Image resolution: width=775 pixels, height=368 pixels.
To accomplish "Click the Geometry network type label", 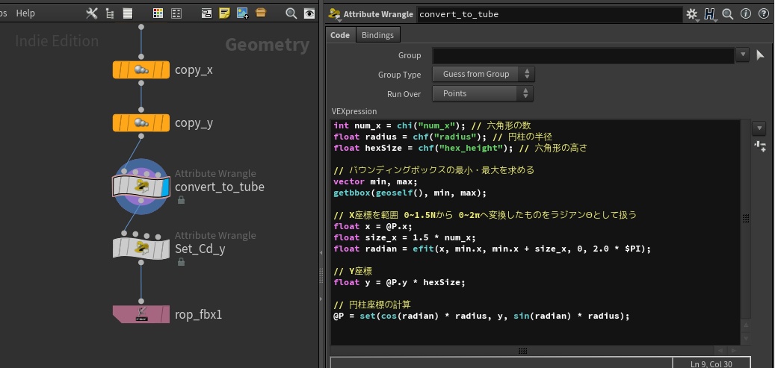I will (x=268, y=45).
